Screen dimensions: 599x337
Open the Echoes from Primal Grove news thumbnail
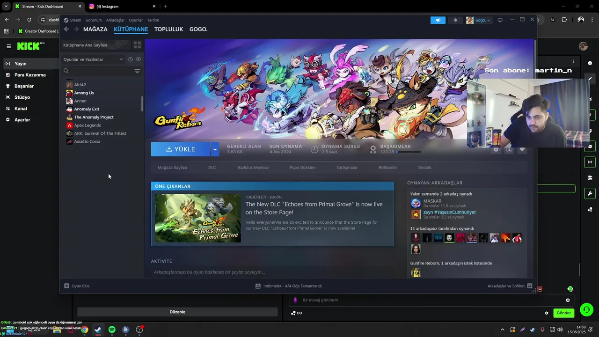[198, 218]
